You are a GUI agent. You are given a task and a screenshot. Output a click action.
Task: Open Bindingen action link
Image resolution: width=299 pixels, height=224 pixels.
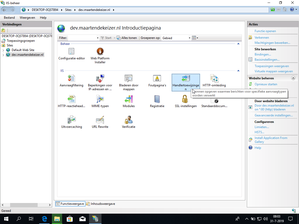(263, 54)
